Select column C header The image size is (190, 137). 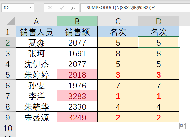point(118,21)
